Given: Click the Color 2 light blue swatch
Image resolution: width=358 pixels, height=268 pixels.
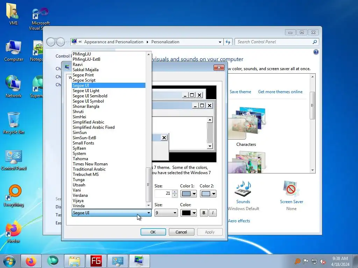Looking at the screenshot, I should point(206,194).
